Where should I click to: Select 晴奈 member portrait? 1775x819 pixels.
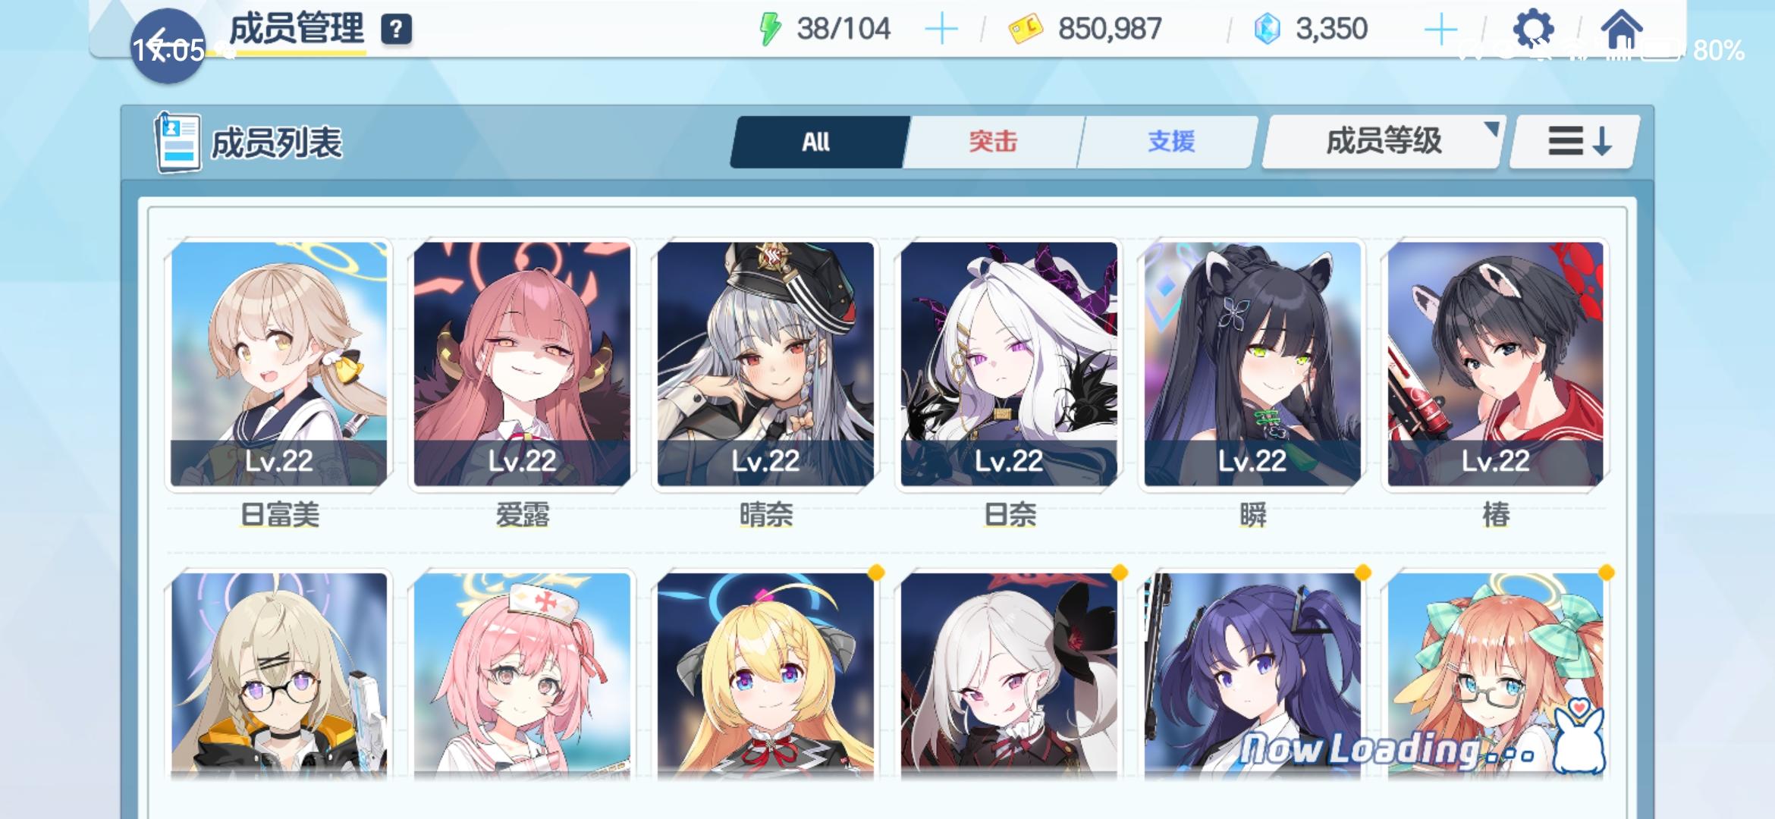(x=766, y=364)
